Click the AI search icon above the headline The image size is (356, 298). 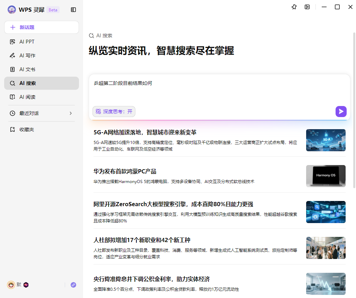[x=91, y=36]
